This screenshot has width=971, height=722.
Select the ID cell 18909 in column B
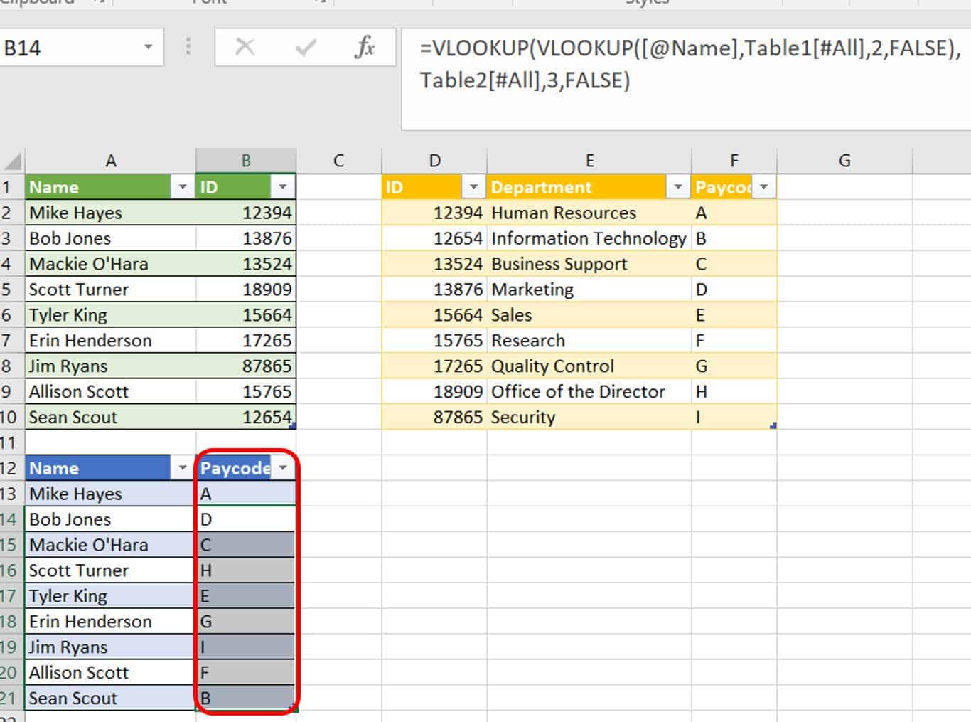(x=246, y=290)
